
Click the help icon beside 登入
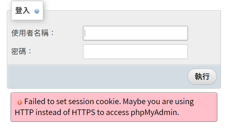point(37,11)
